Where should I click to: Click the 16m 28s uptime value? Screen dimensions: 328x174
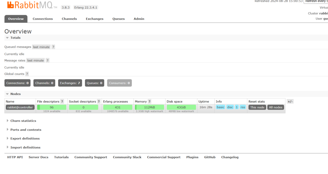point(206,107)
